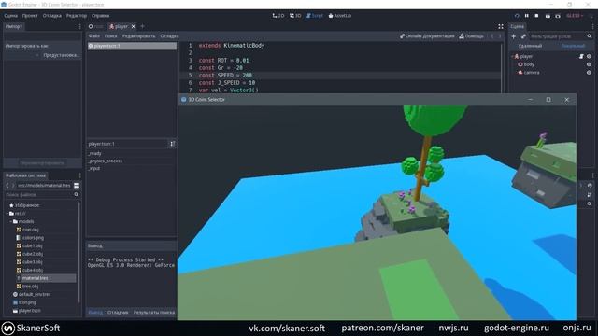
Task: Add a new scene tab with plus
Action: [x=142, y=26]
